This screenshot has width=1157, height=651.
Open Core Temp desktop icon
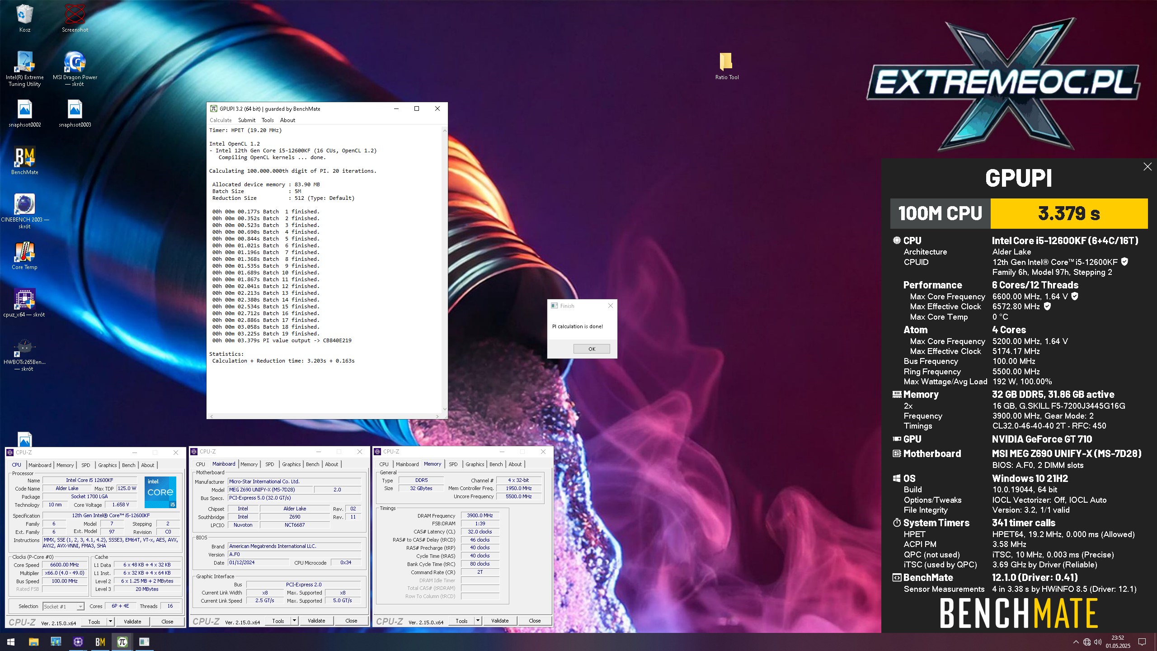tap(24, 256)
